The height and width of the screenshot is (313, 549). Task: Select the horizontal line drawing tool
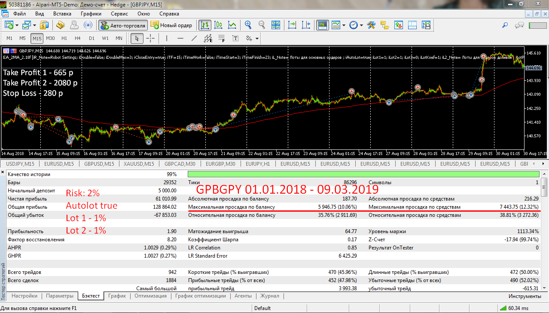180,38
